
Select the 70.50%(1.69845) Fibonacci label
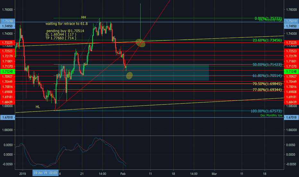click(x=267, y=84)
